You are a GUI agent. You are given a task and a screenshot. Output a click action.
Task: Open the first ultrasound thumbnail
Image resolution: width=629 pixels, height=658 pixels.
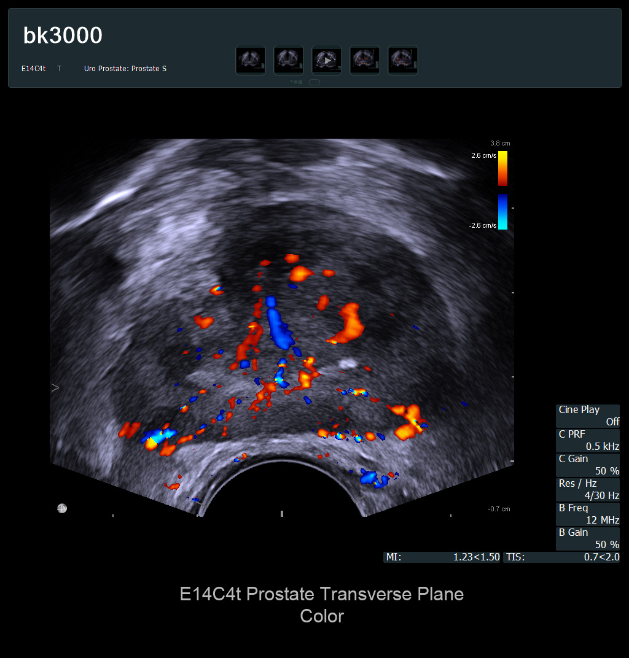click(x=251, y=60)
